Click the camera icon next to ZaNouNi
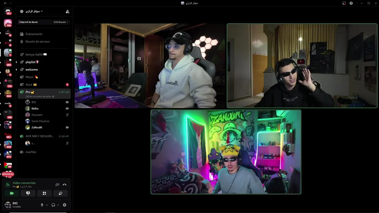Screen dimensions: 379x213 coord(67,128)
